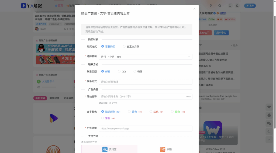Open the 选择套餐 dropdown
Viewport: 276px width, 153px height.
pos(145,57)
